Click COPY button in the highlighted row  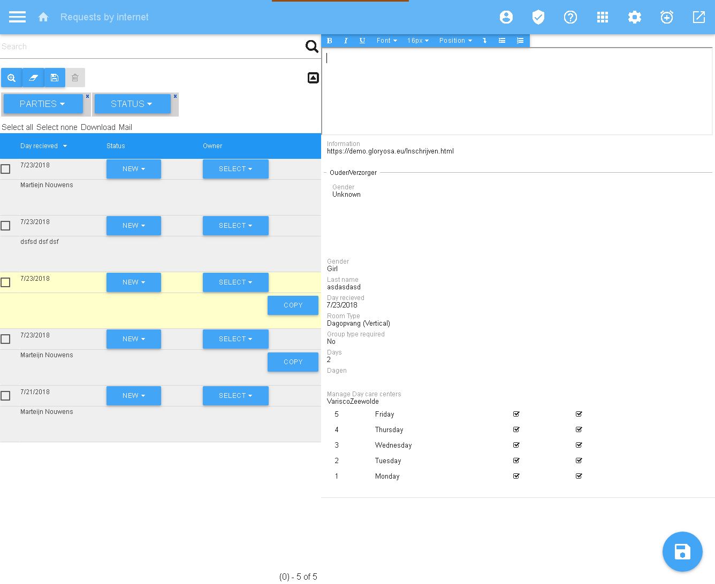tap(293, 305)
